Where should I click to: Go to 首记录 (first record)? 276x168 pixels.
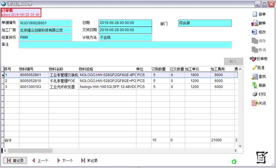pyautogui.click(x=15, y=161)
